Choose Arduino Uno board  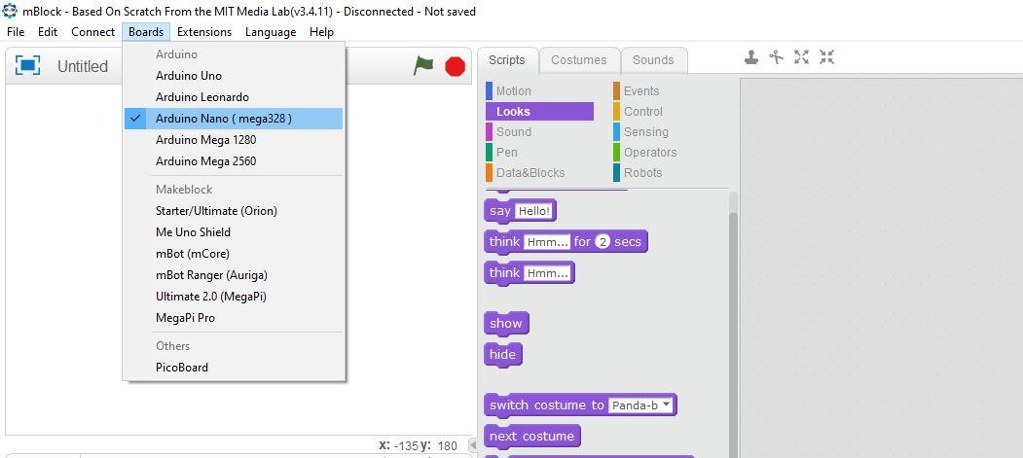pos(234,76)
